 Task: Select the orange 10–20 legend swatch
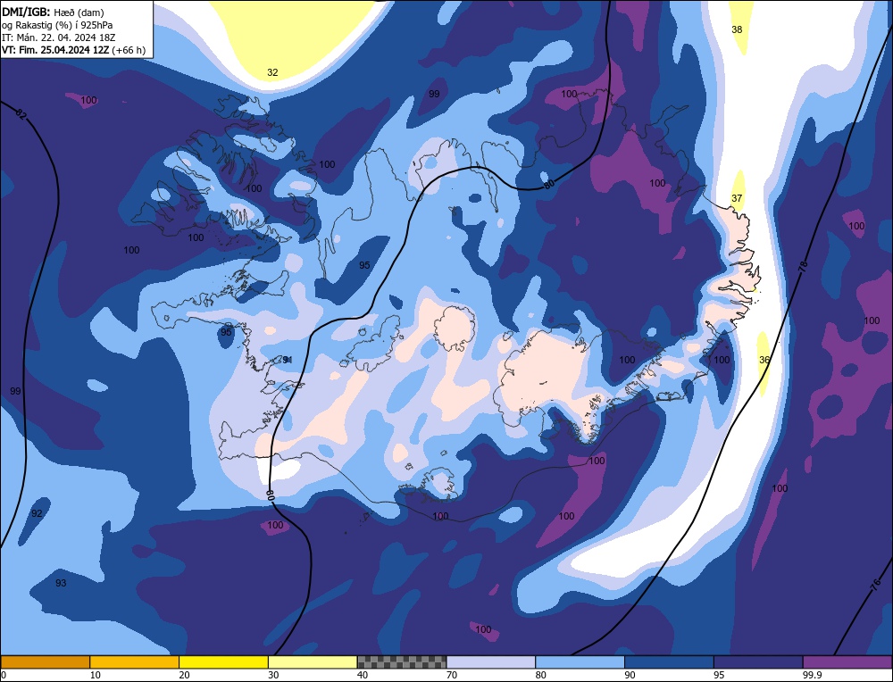click(x=135, y=661)
